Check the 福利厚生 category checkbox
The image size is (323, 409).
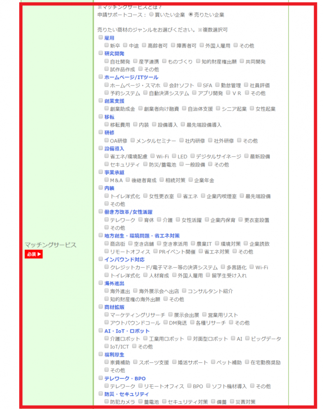[101, 354]
